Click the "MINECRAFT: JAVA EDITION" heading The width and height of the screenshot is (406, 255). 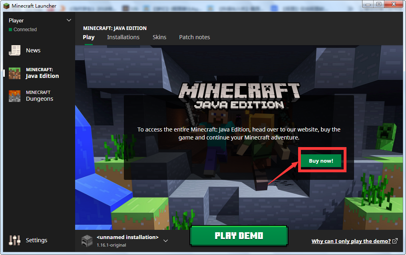[115, 28]
